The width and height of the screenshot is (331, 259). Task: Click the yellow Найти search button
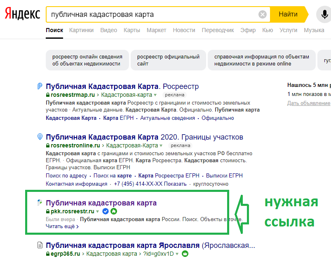[288, 14]
